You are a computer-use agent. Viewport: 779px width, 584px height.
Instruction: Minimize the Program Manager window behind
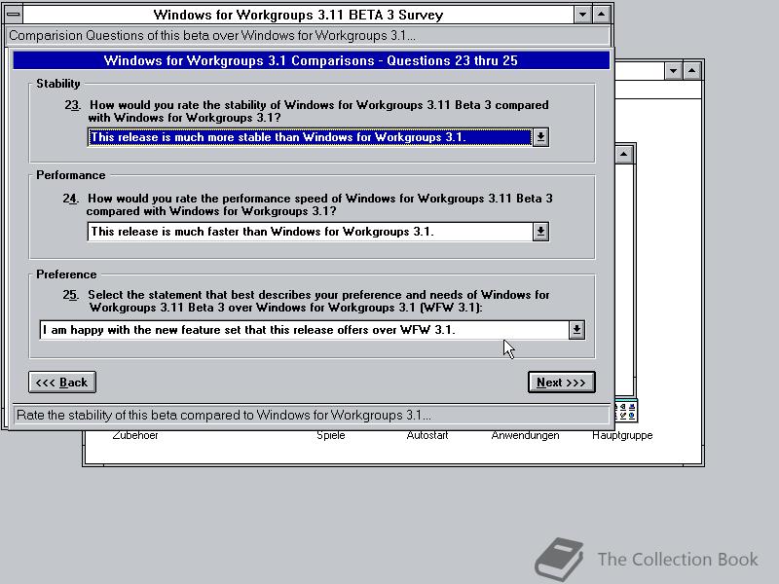673,71
